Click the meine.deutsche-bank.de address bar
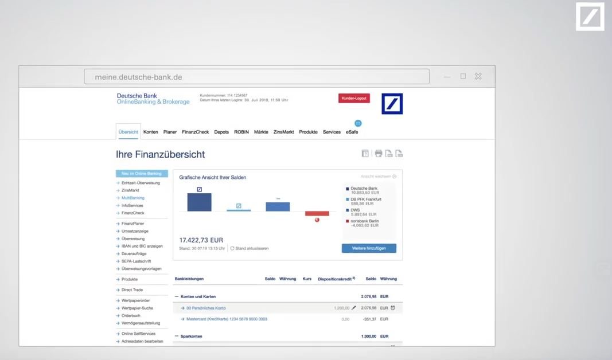 (x=257, y=77)
